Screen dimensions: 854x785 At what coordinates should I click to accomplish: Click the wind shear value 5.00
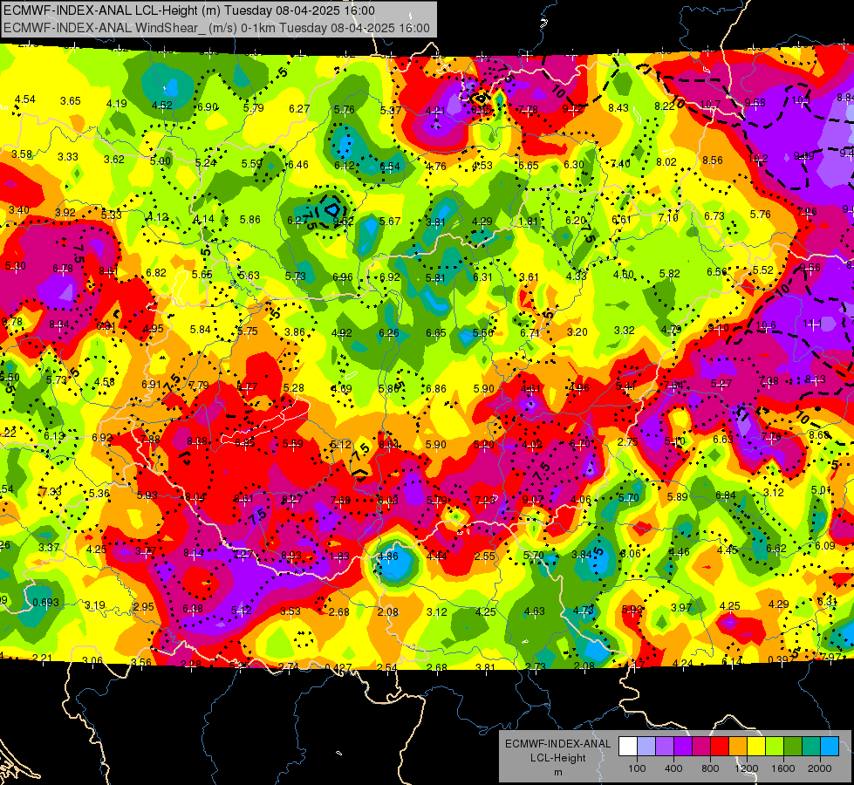[x=161, y=161]
